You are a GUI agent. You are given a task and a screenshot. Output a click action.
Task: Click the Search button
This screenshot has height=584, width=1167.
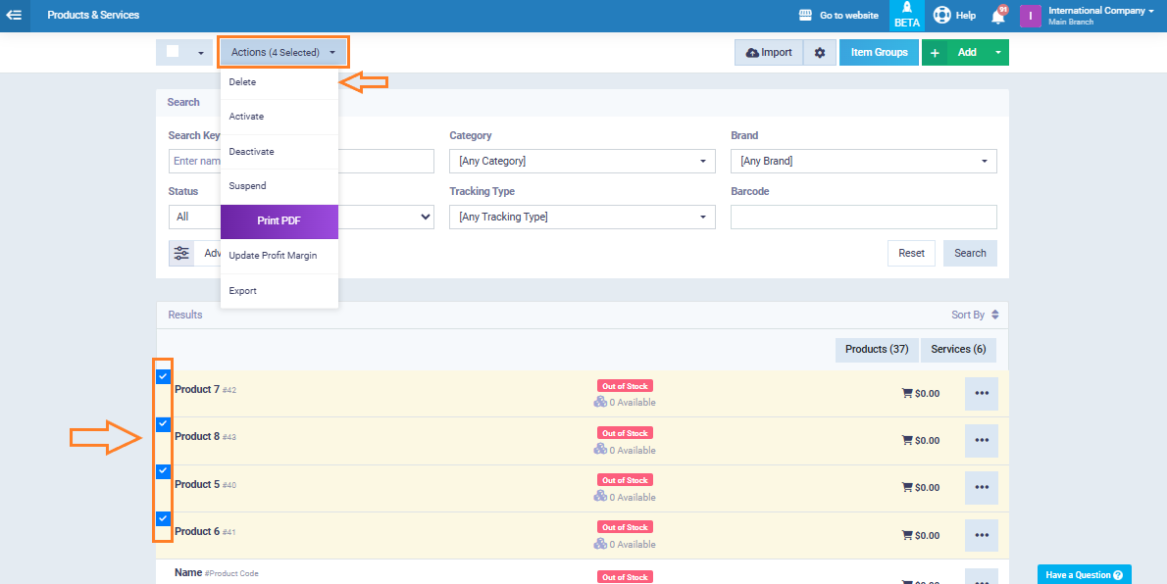970,253
